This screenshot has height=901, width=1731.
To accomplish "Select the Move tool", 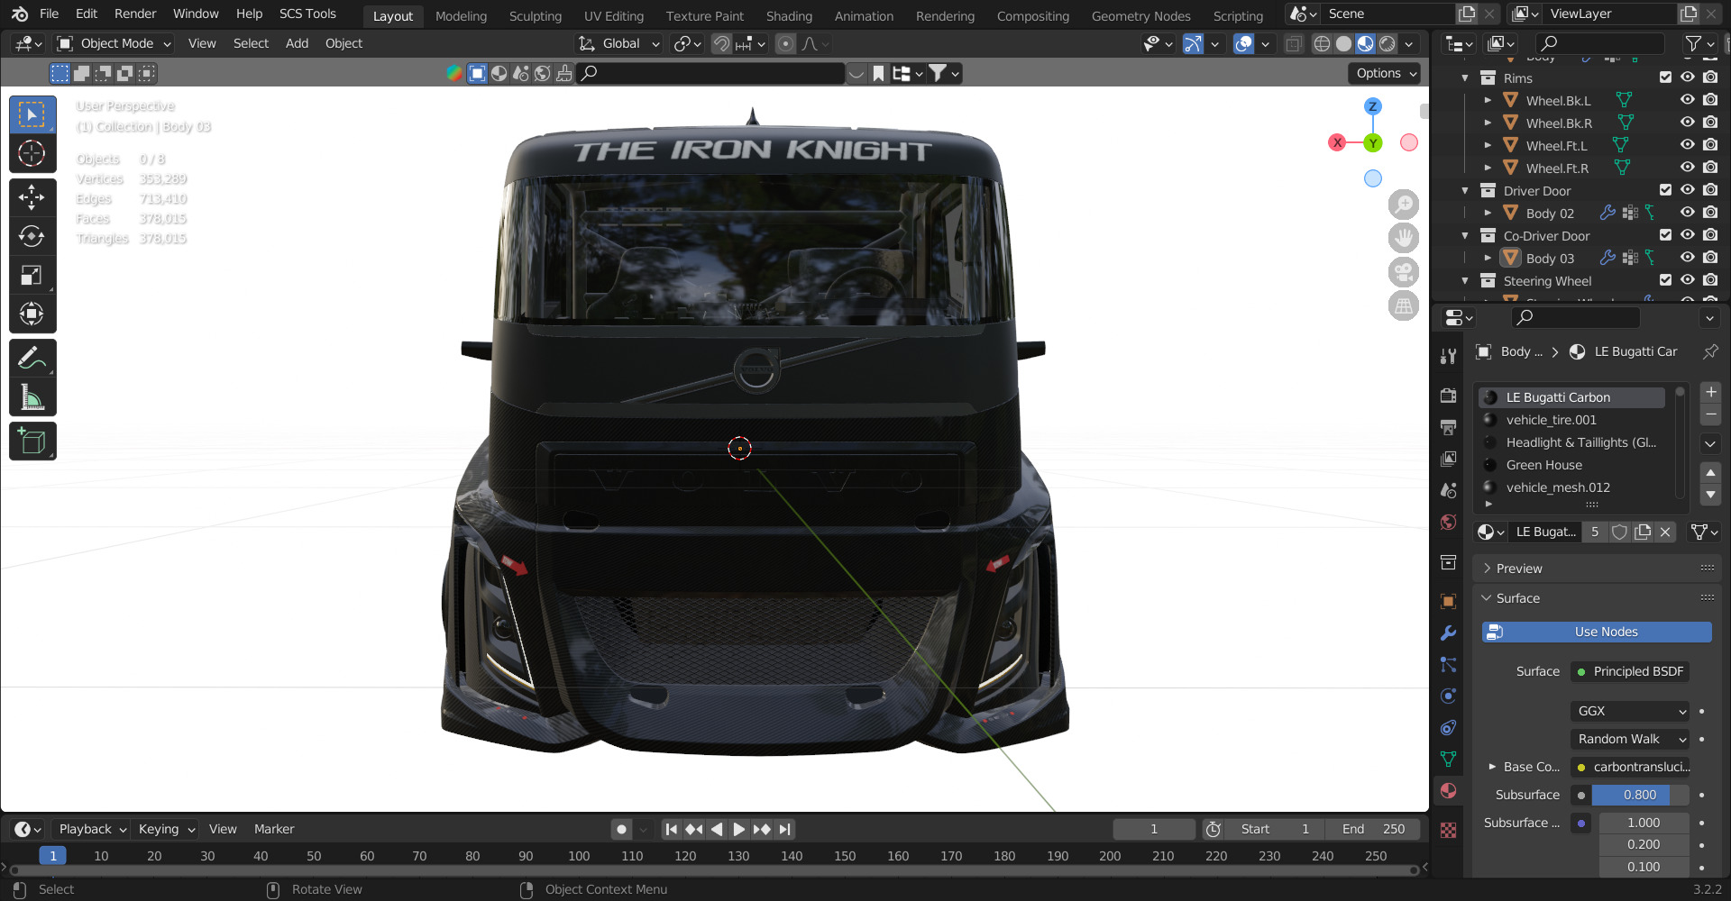I will [32, 197].
